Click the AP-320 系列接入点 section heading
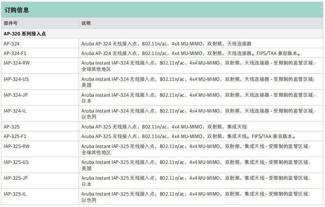Viewport: 325px width, 207px height. (25, 34)
